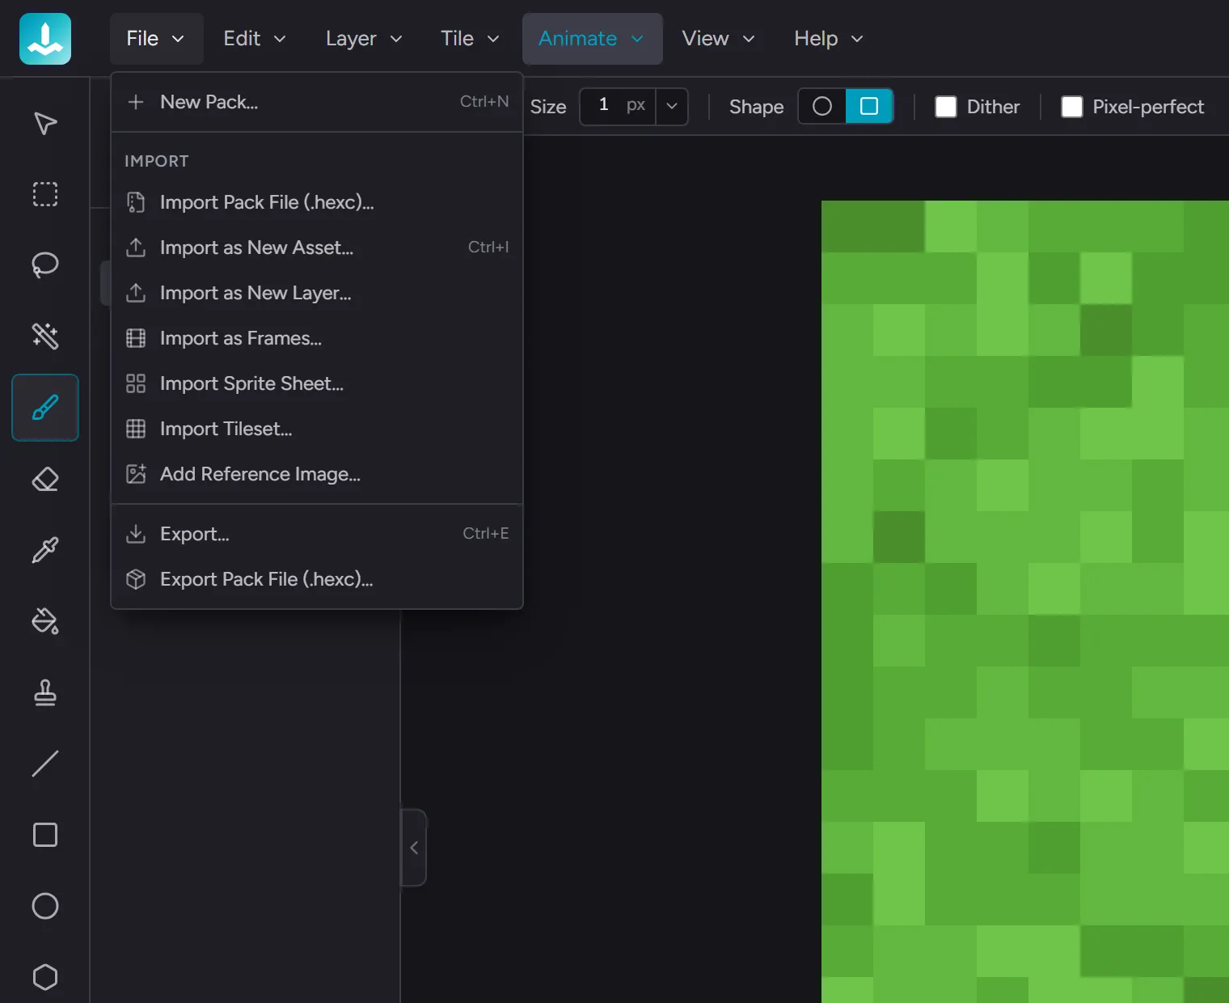This screenshot has width=1229, height=1003.
Task: Select the Paint bucket fill tool
Action: [45, 621]
